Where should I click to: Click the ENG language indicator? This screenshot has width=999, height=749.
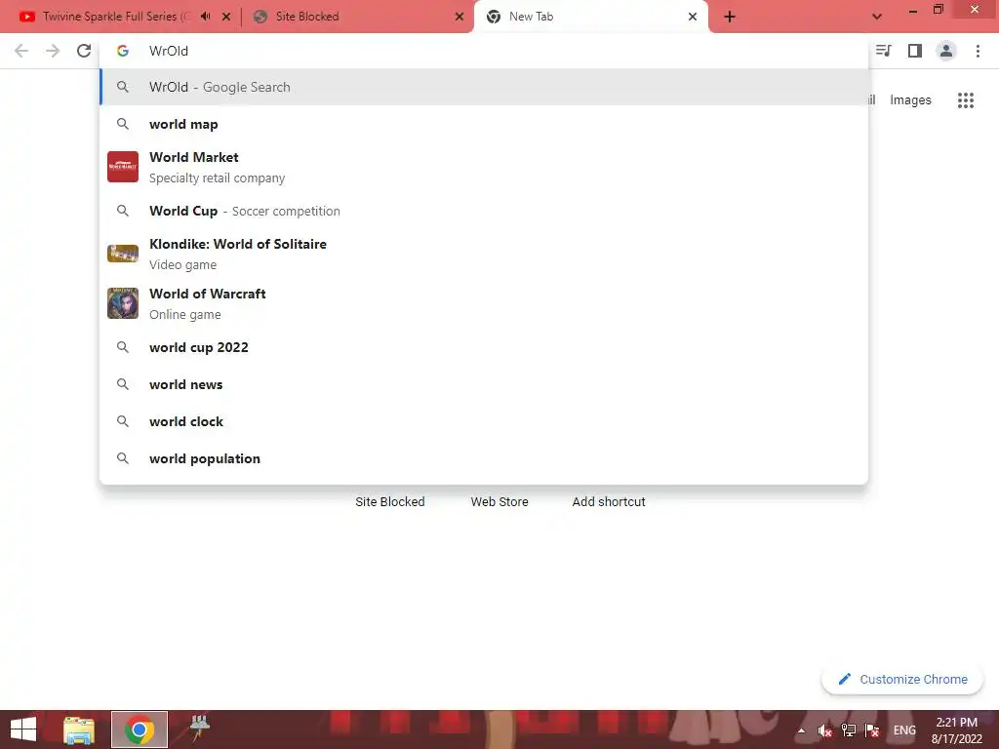point(904,730)
